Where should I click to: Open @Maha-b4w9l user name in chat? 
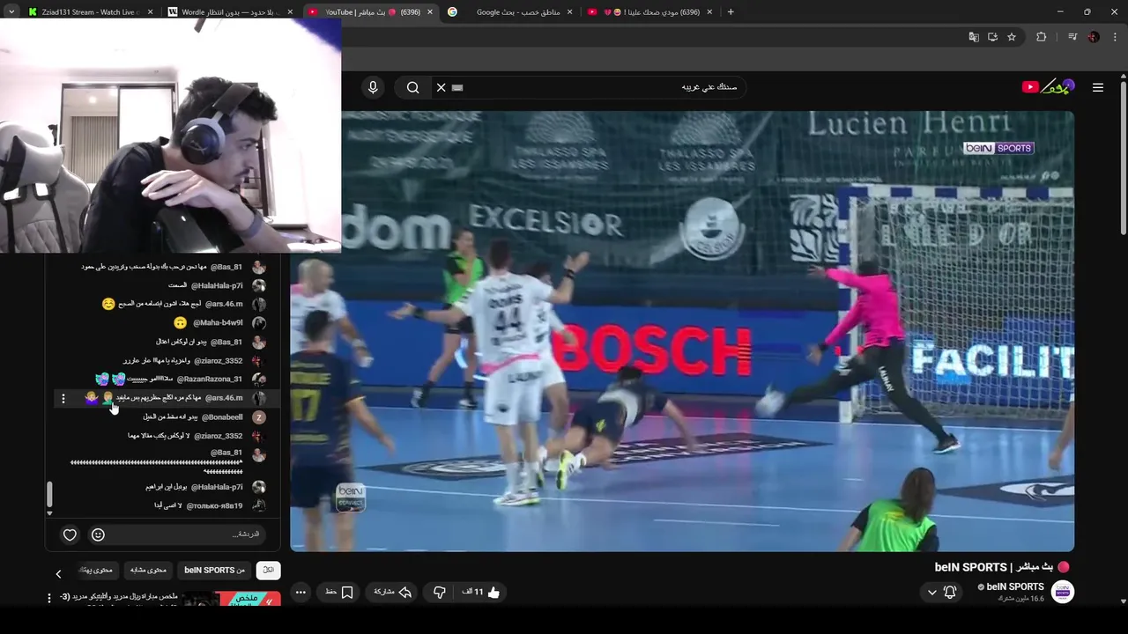coord(218,323)
